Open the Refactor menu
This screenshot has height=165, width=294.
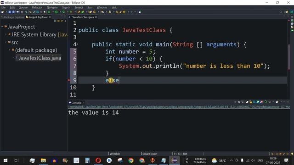[x=37, y=7]
